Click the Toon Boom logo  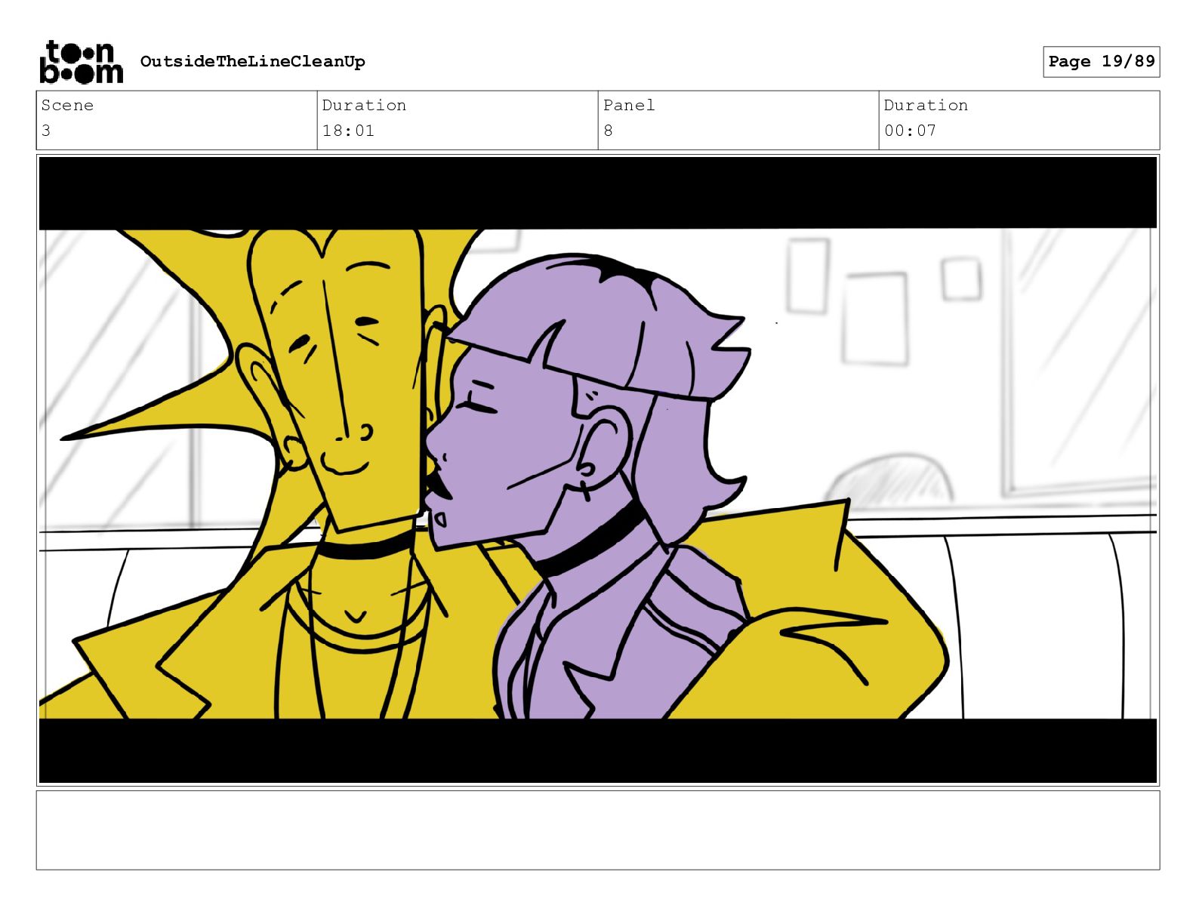81,61
